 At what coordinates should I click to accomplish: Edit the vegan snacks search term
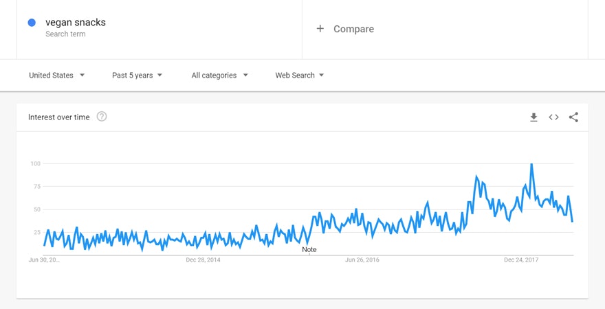tap(76, 23)
